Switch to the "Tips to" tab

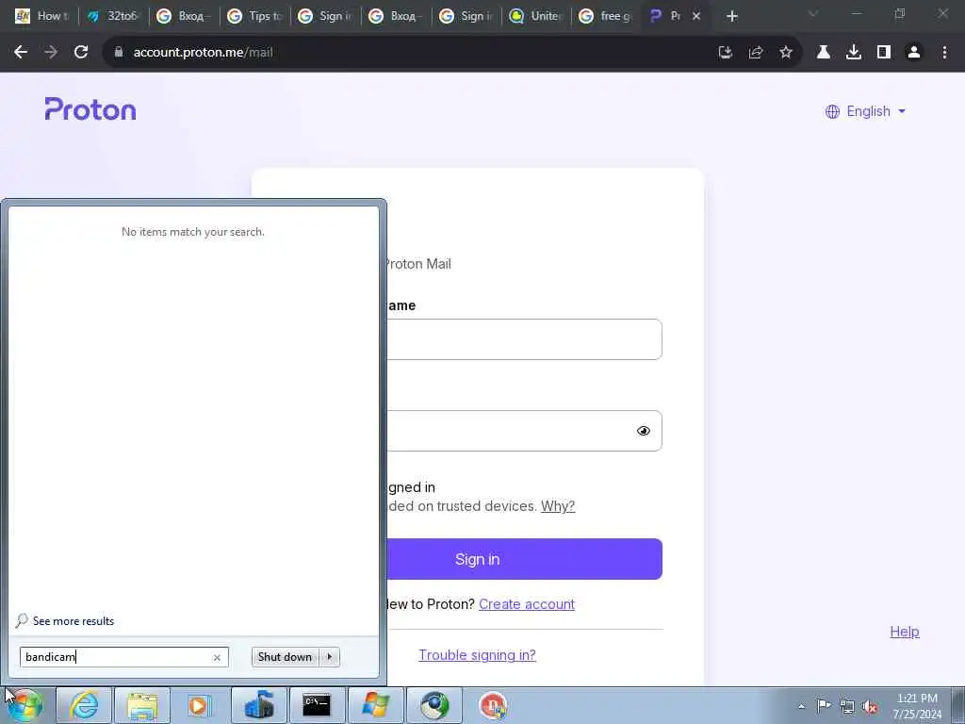click(x=254, y=16)
